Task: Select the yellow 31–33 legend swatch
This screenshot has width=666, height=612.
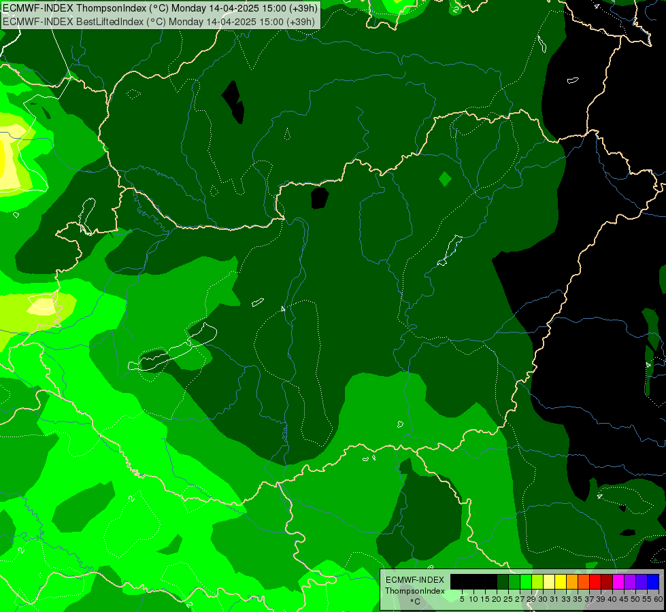Action: 561,581
